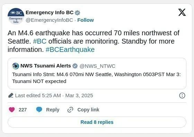194x137 pixels.
Task: Open the Last edited timestamp link
Action: [54, 95]
